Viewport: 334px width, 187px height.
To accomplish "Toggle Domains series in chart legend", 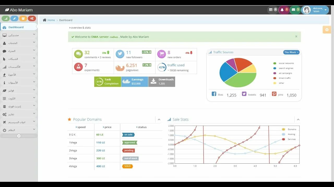I will (x=289, y=129).
